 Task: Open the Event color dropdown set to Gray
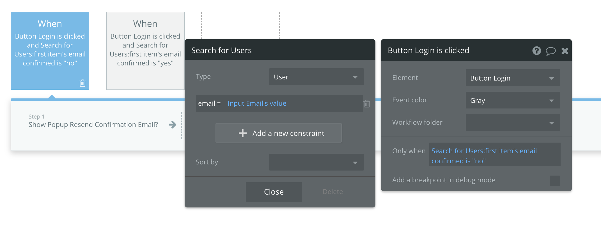[513, 100]
